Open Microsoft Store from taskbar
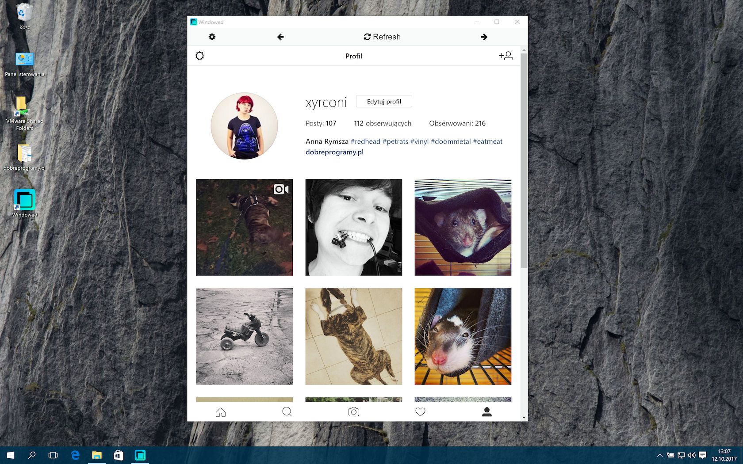The width and height of the screenshot is (743, 464). tap(119, 455)
